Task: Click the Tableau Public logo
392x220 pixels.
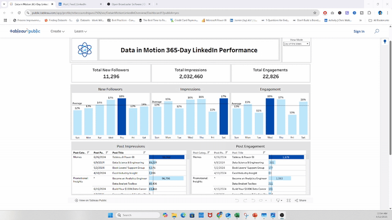Action: click(x=25, y=31)
